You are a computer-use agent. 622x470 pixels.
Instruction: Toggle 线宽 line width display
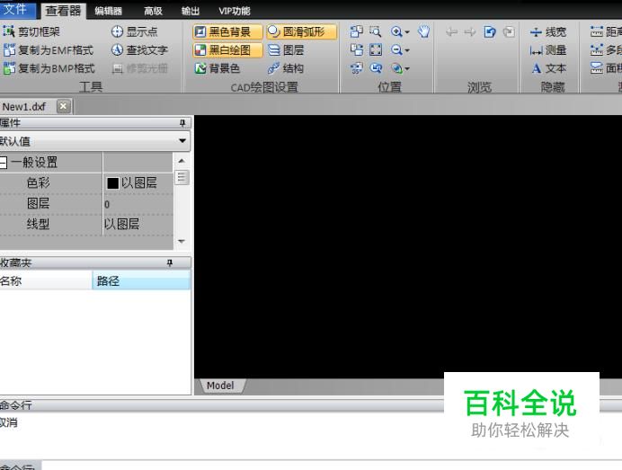pos(548,31)
